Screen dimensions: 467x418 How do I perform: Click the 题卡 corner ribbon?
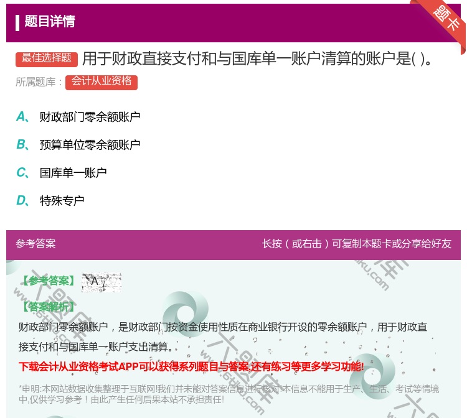(x=445, y=19)
